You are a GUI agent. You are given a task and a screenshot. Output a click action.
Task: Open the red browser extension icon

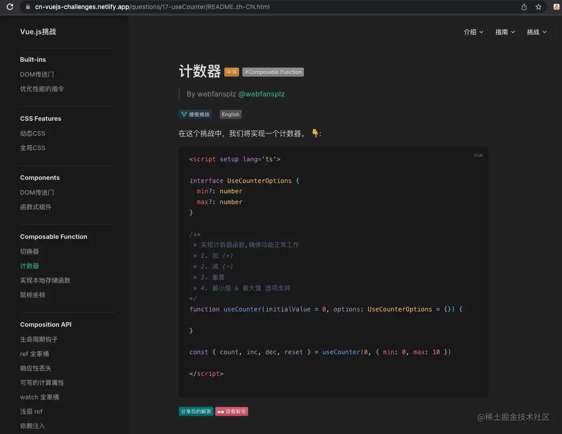(557, 7)
